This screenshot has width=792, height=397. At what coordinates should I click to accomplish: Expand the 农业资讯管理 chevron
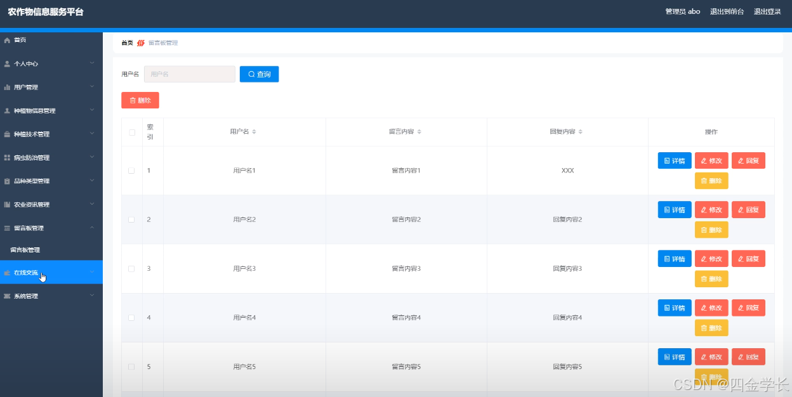(x=92, y=204)
